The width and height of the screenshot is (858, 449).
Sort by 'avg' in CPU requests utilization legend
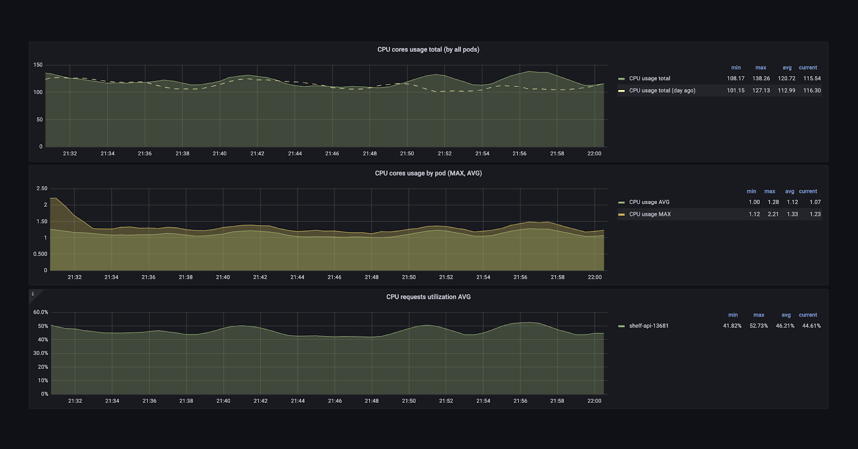[786, 315]
